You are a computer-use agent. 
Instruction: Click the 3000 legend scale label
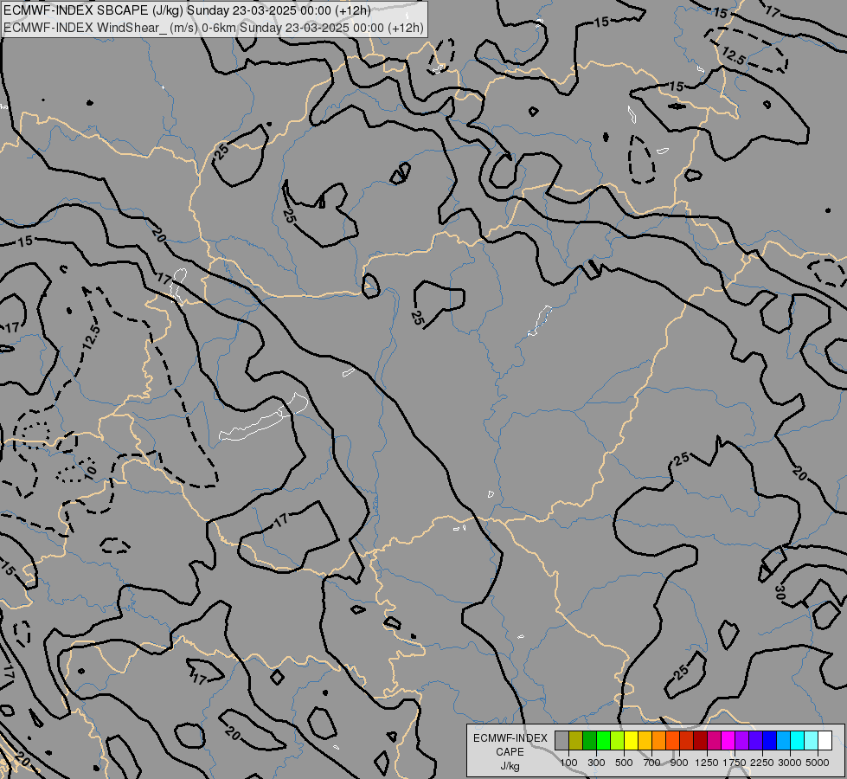point(790,763)
